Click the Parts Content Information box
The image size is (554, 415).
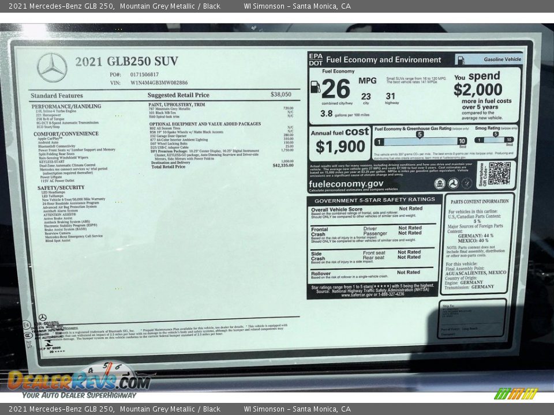click(479, 243)
